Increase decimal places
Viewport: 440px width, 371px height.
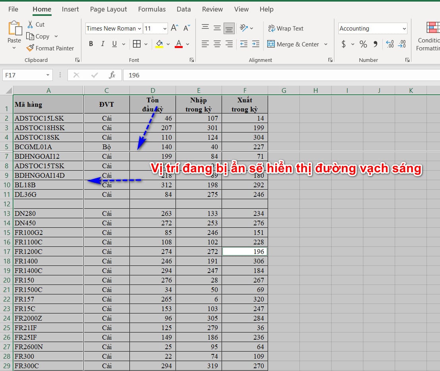(x=390, y=44)
